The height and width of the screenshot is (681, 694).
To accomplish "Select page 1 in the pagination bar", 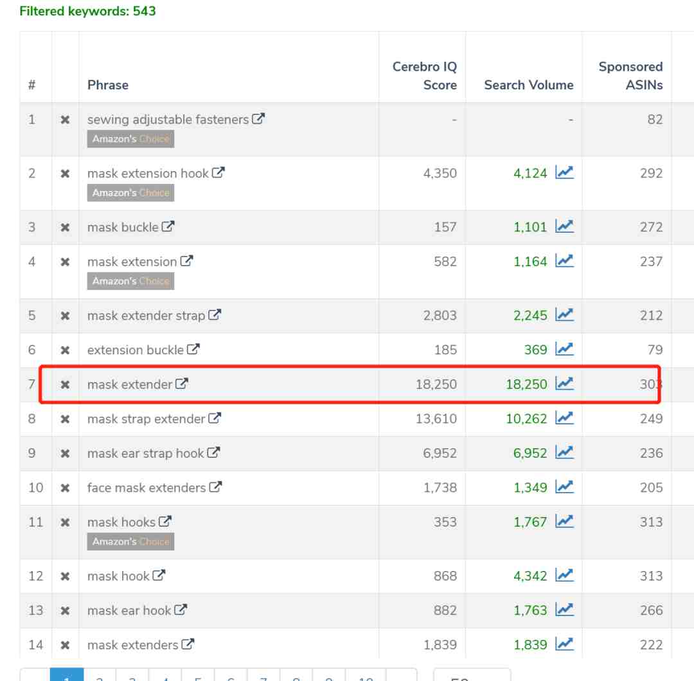I will (66, 675).
